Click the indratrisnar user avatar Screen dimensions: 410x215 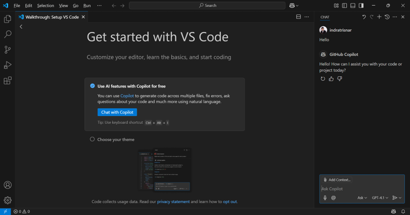click(323, 30)
